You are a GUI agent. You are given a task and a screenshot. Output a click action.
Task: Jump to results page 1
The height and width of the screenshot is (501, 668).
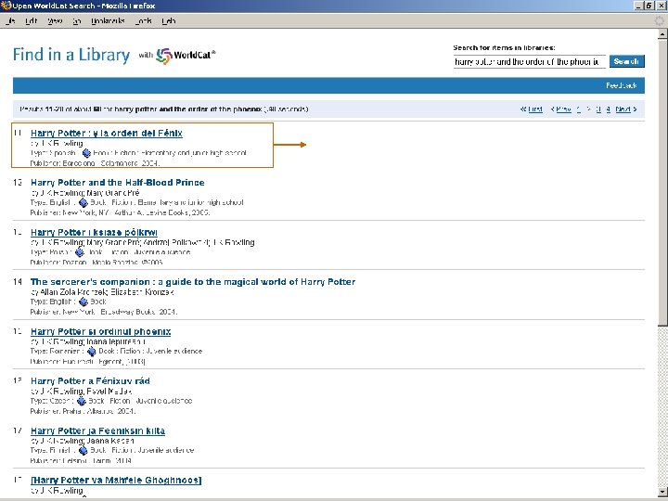click(x=579, y=109)
